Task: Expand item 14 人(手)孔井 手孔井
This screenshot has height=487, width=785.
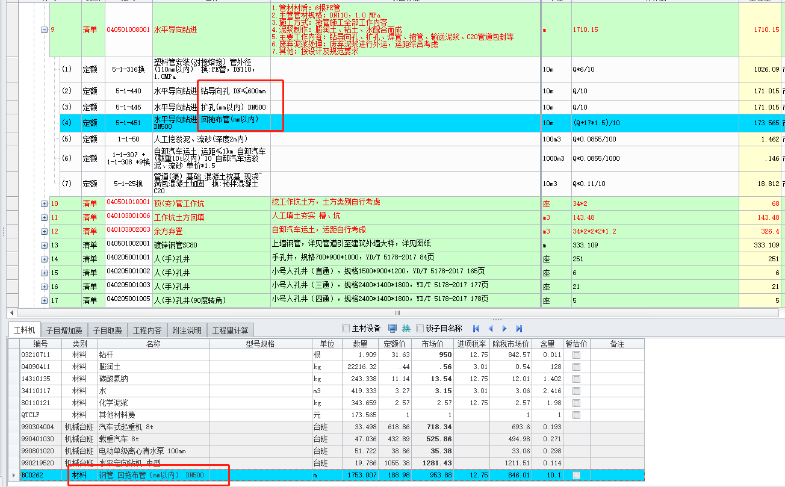Action: [x=44, y=259]
